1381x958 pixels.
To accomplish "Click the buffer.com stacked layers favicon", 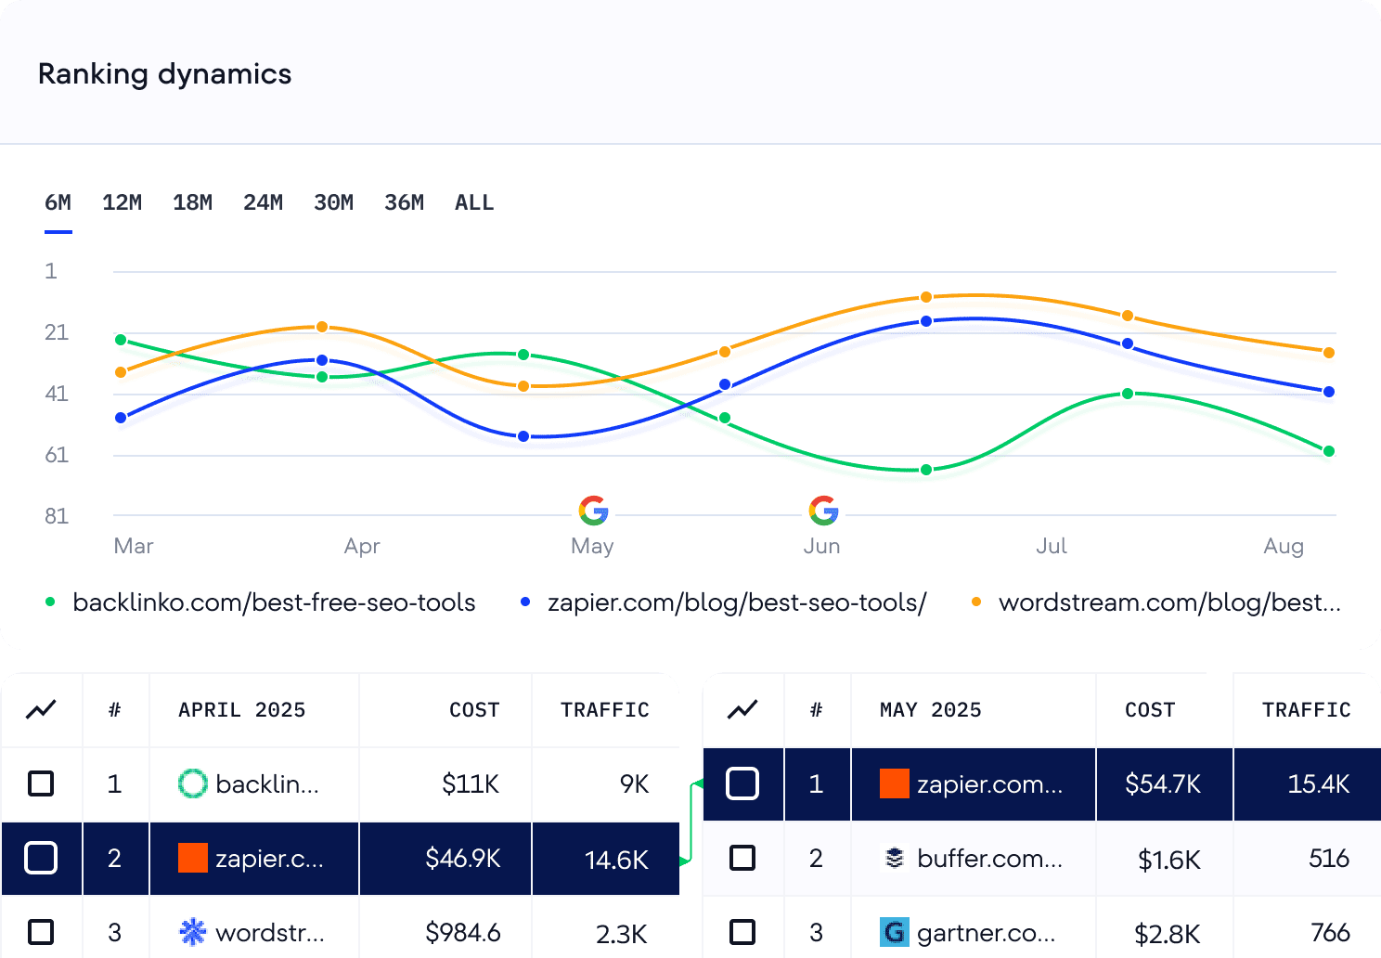I will coord(894,858).
